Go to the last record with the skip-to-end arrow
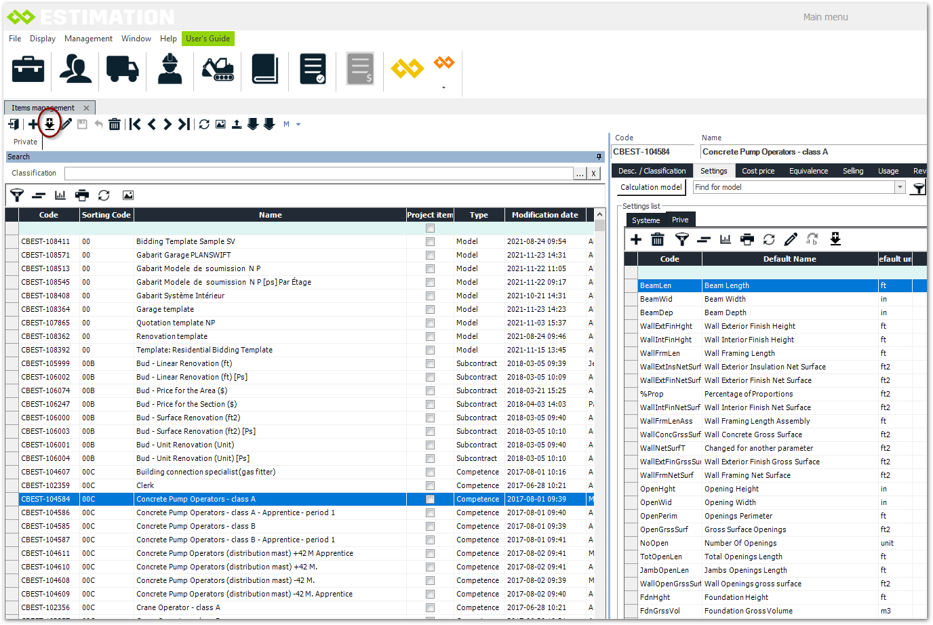Viewport: 933px width, 625px height. coord(184,124)
